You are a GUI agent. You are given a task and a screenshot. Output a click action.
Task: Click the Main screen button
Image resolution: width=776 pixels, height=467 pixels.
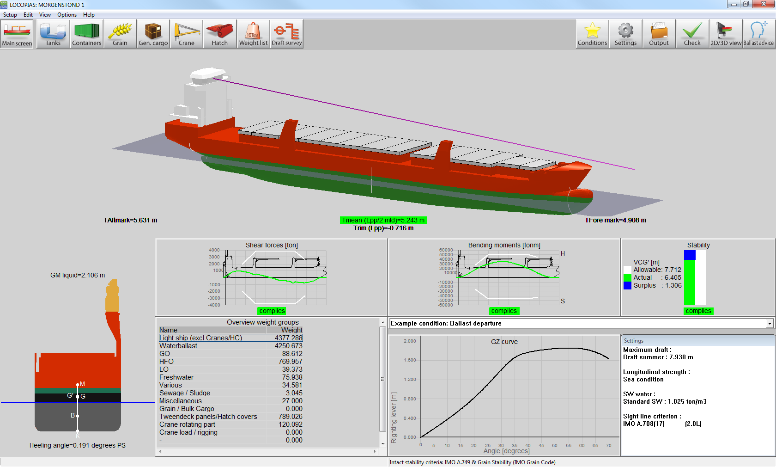[x=17, y=34]
